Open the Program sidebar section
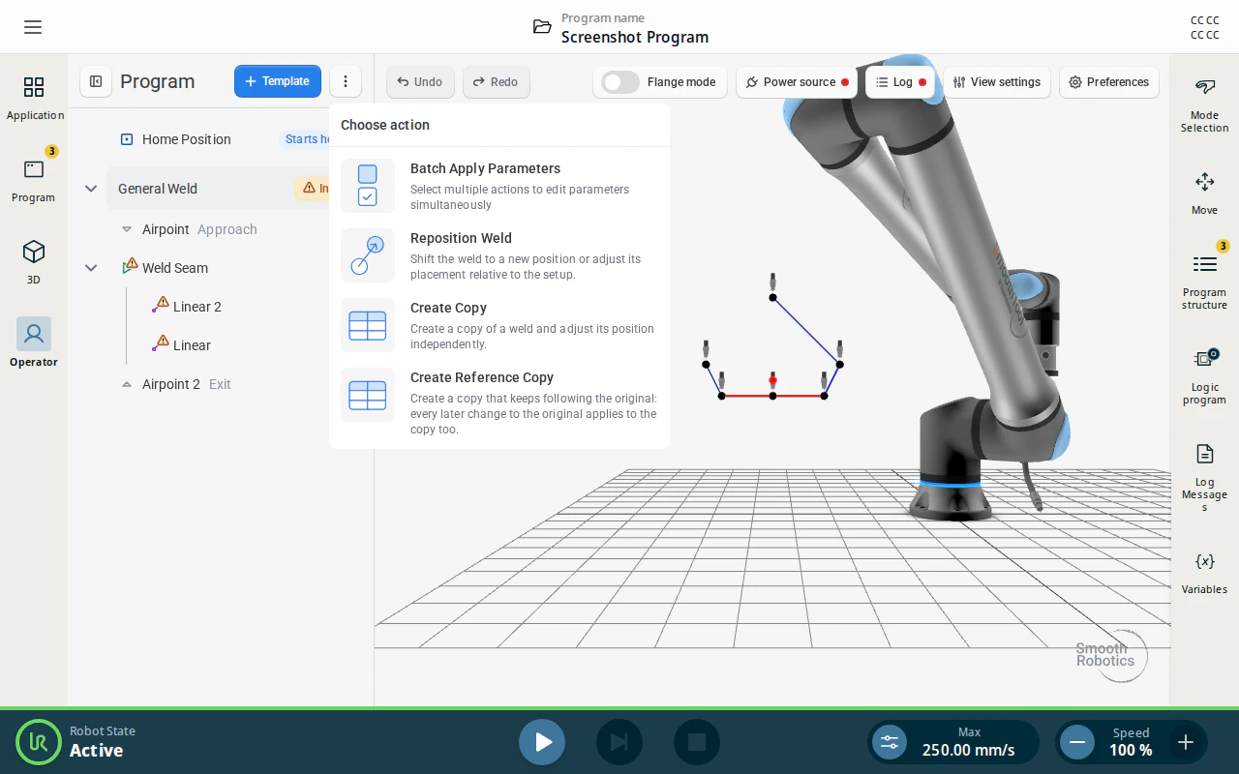The height and width of the screenshot is (774, 1239). point(34,181)
